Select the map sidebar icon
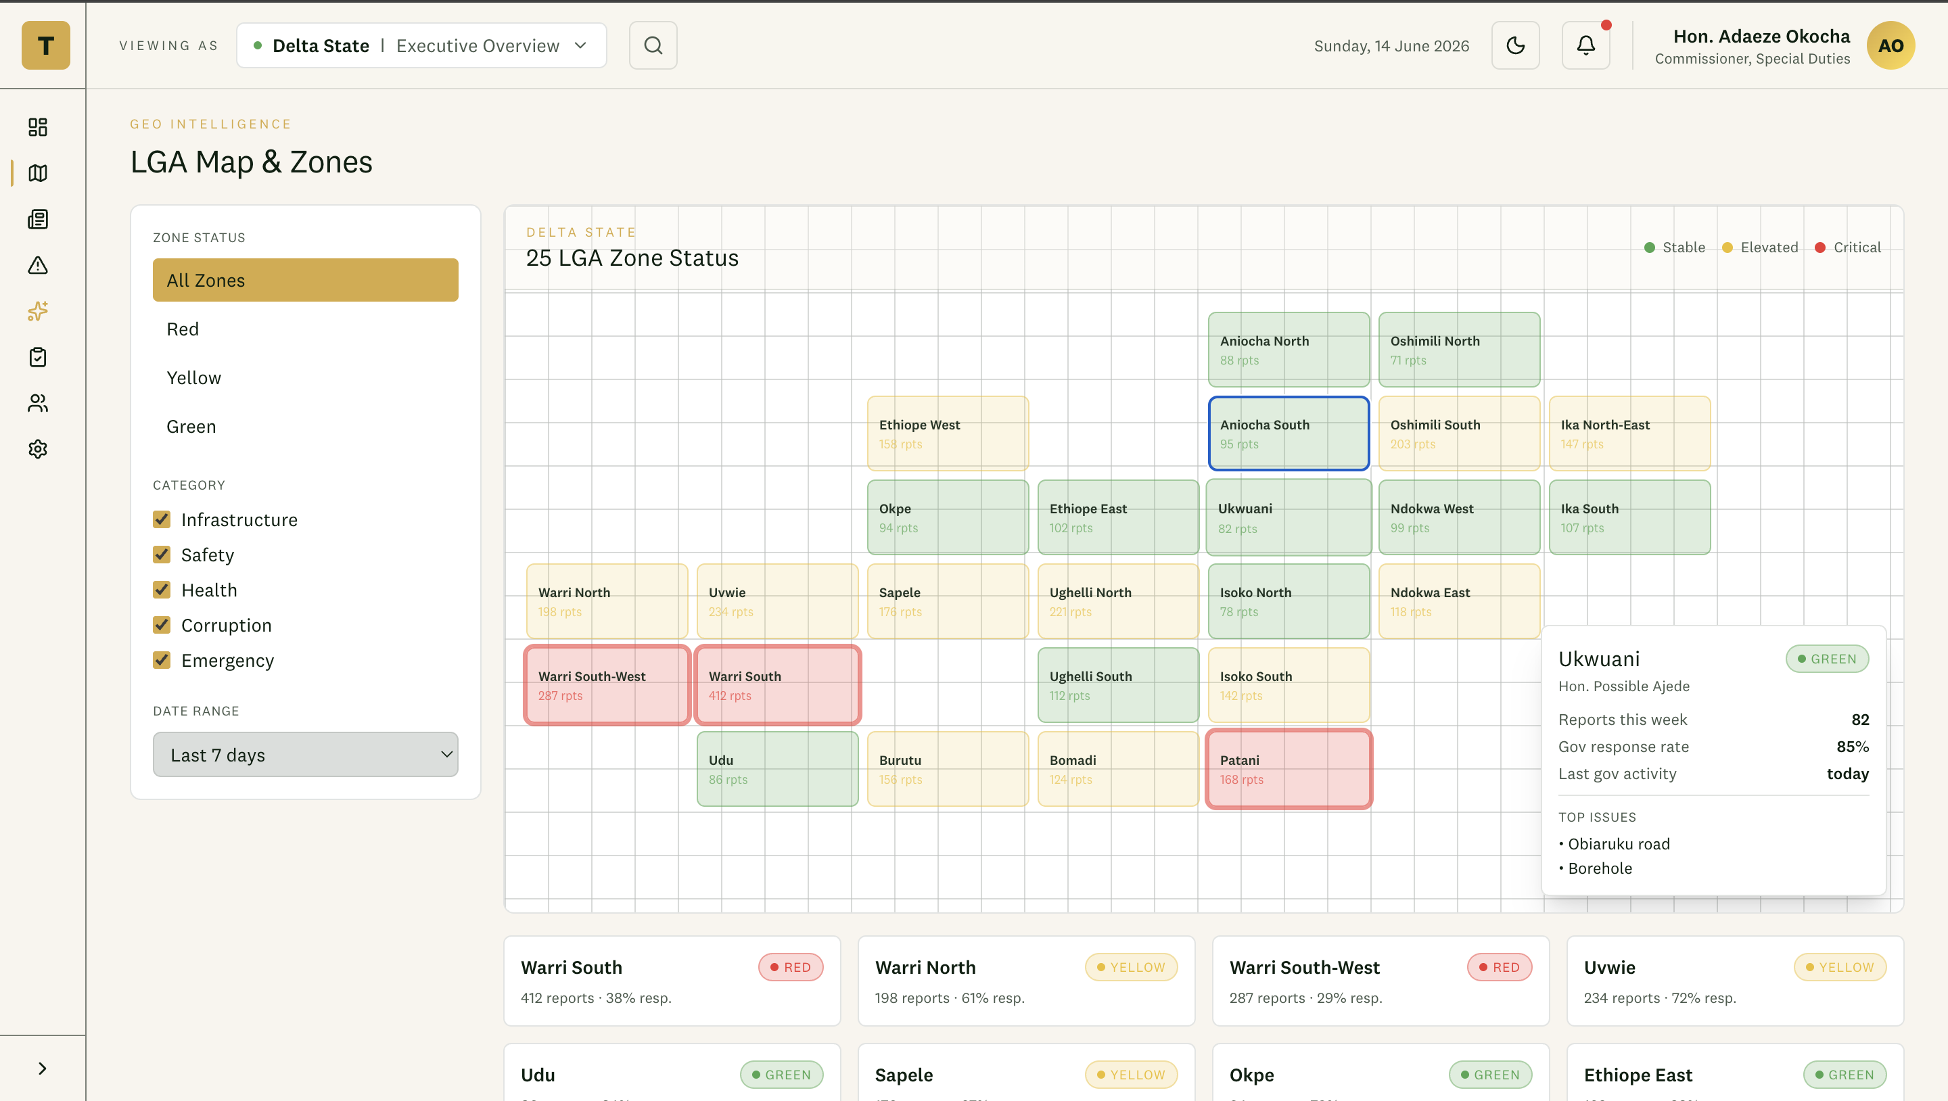This screenshot has width=1948, height=1101. coord(38,173)
